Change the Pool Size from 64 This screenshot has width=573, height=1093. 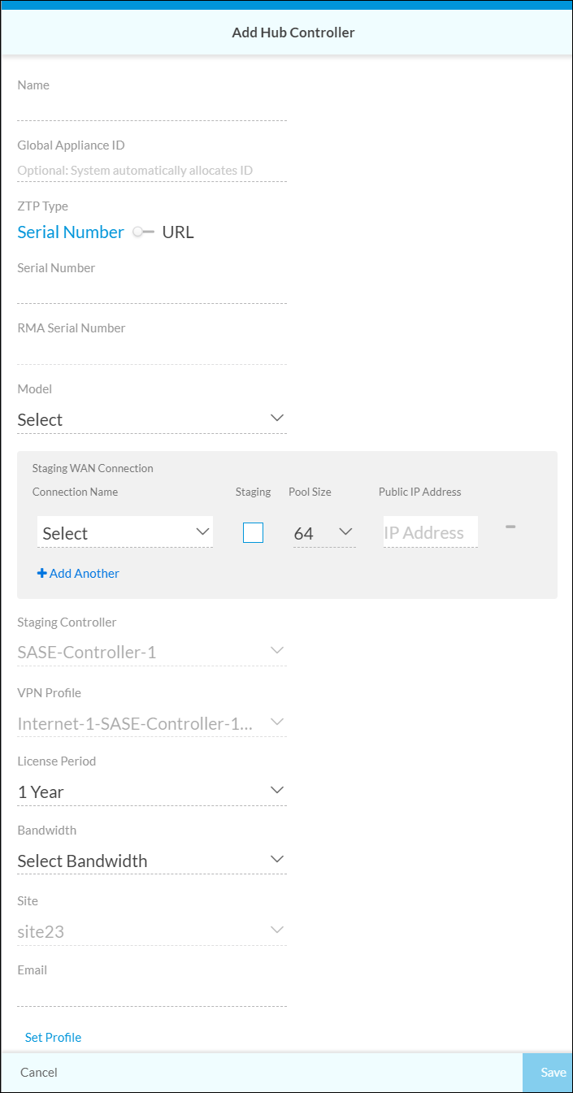(323, 532)
